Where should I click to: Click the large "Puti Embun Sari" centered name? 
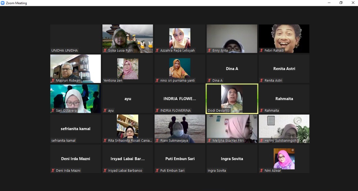point(180,159)
